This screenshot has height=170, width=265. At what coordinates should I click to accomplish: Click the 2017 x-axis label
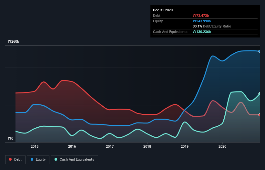tap(110, 146)
